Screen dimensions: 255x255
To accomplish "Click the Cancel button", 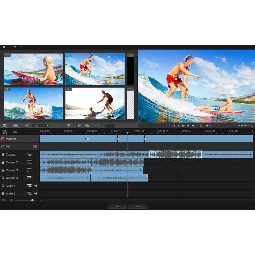I will (138, 206).
